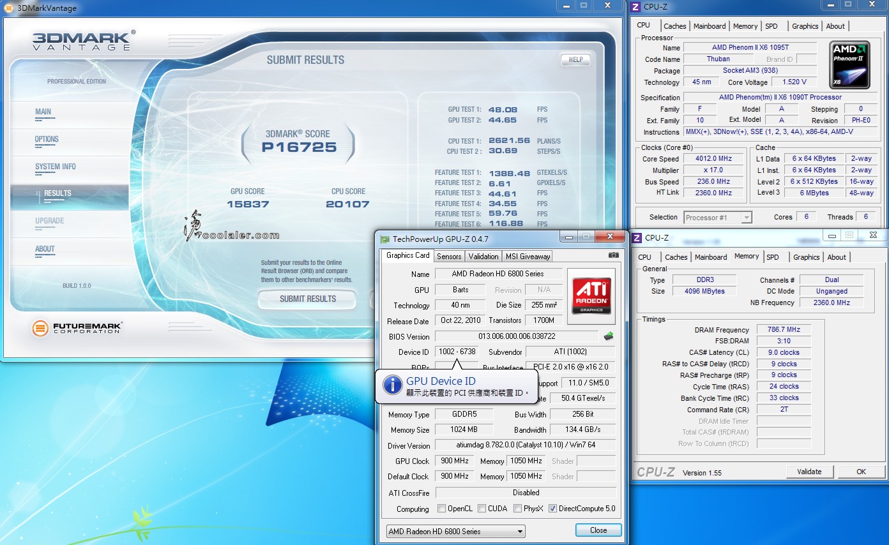Toggle the DirectCompute 5.0 checkbox
Screen dimensions: 889x545
(x=552, y=509)
